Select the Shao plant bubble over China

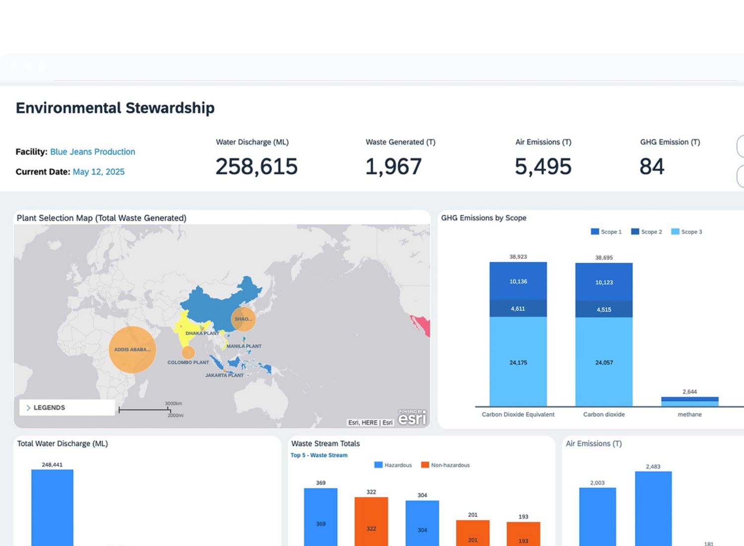click(243, 319)
